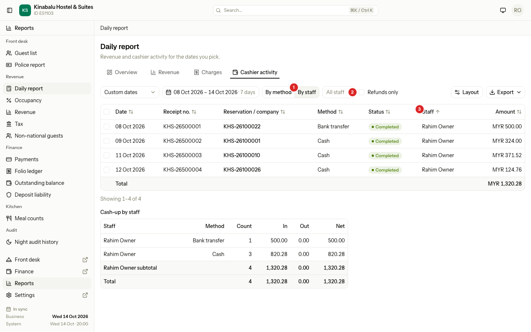Select row checkbox for KHS-26500002
Viewport: 531px width, 332px height.
(x=107, y=141)
